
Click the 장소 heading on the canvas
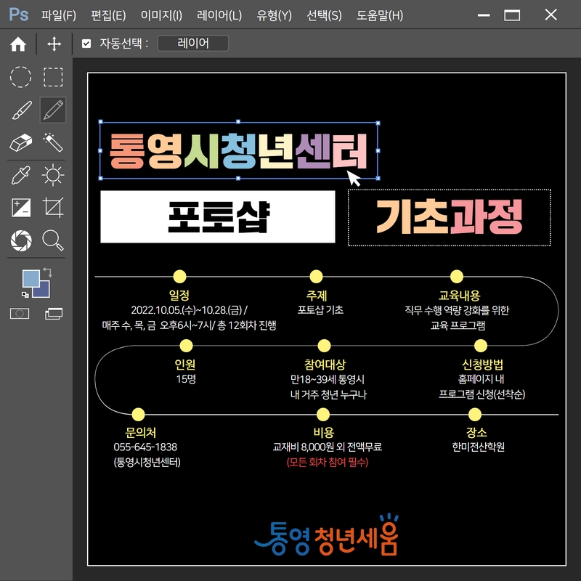tap(476, 432)
